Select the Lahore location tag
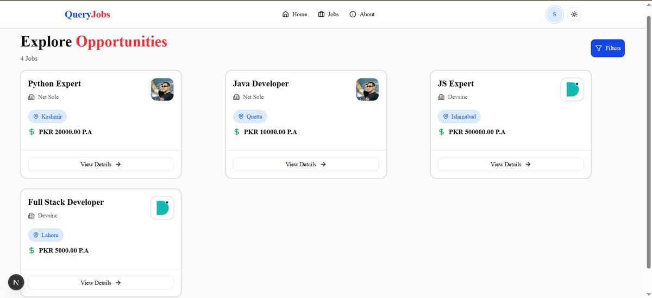The width and height of the screenshot is (652, 298). pos(46,235)
